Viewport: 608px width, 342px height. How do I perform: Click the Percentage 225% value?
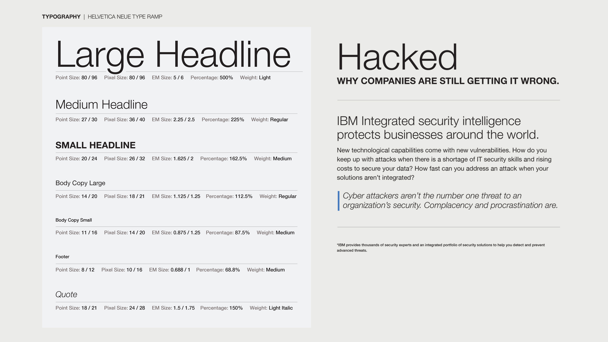pyautogui.click(x=237, y=120)
